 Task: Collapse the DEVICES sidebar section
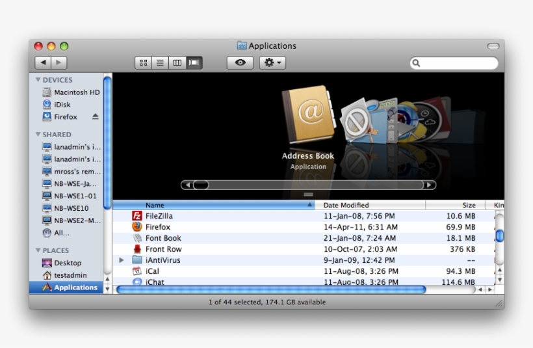[x=38, y=80]
